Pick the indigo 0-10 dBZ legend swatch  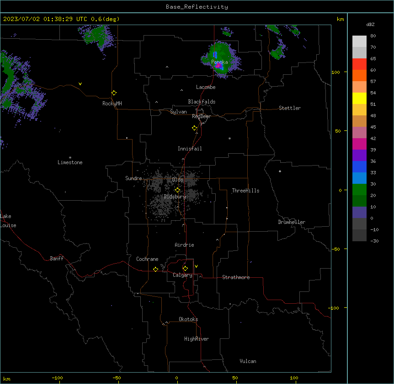click(359, 213)
